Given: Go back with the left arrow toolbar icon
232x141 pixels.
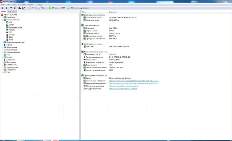Looking at the screenshot, I should coord(3,8).
